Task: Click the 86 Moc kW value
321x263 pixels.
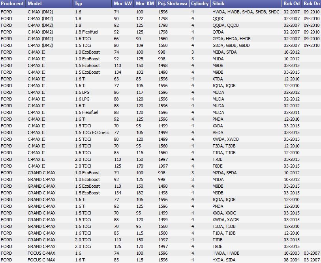Action: pyautogui.click(x=116, y=92)
